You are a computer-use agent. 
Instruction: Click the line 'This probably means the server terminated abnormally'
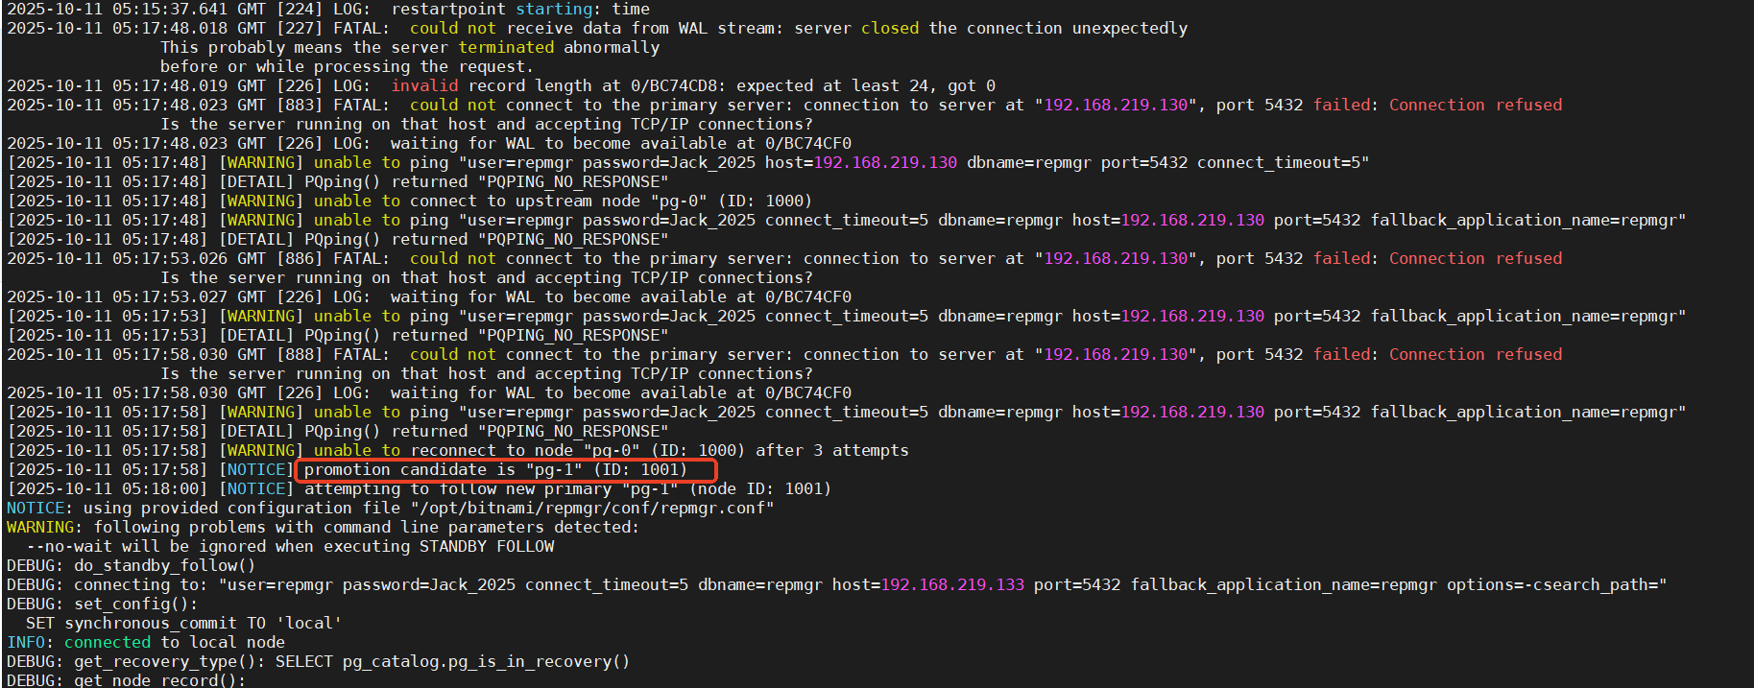[410, 47]
